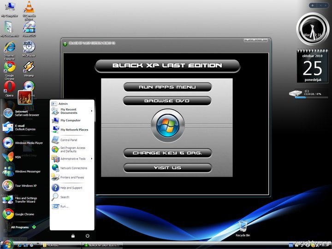The image size is (332, 249).
Task: Launch MV2Player desktop shortcut
Action: point(29,49)
